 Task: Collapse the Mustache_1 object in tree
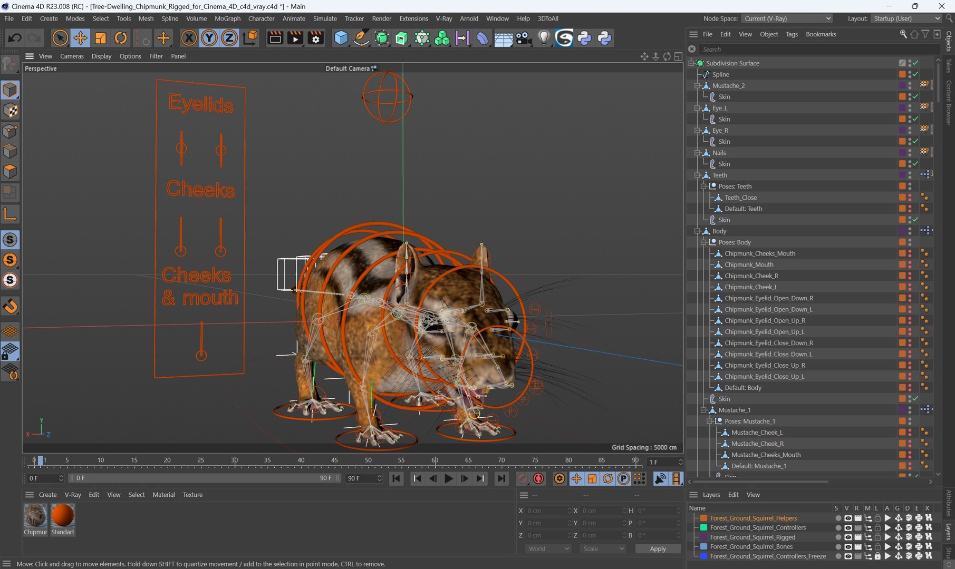[704, 410]
